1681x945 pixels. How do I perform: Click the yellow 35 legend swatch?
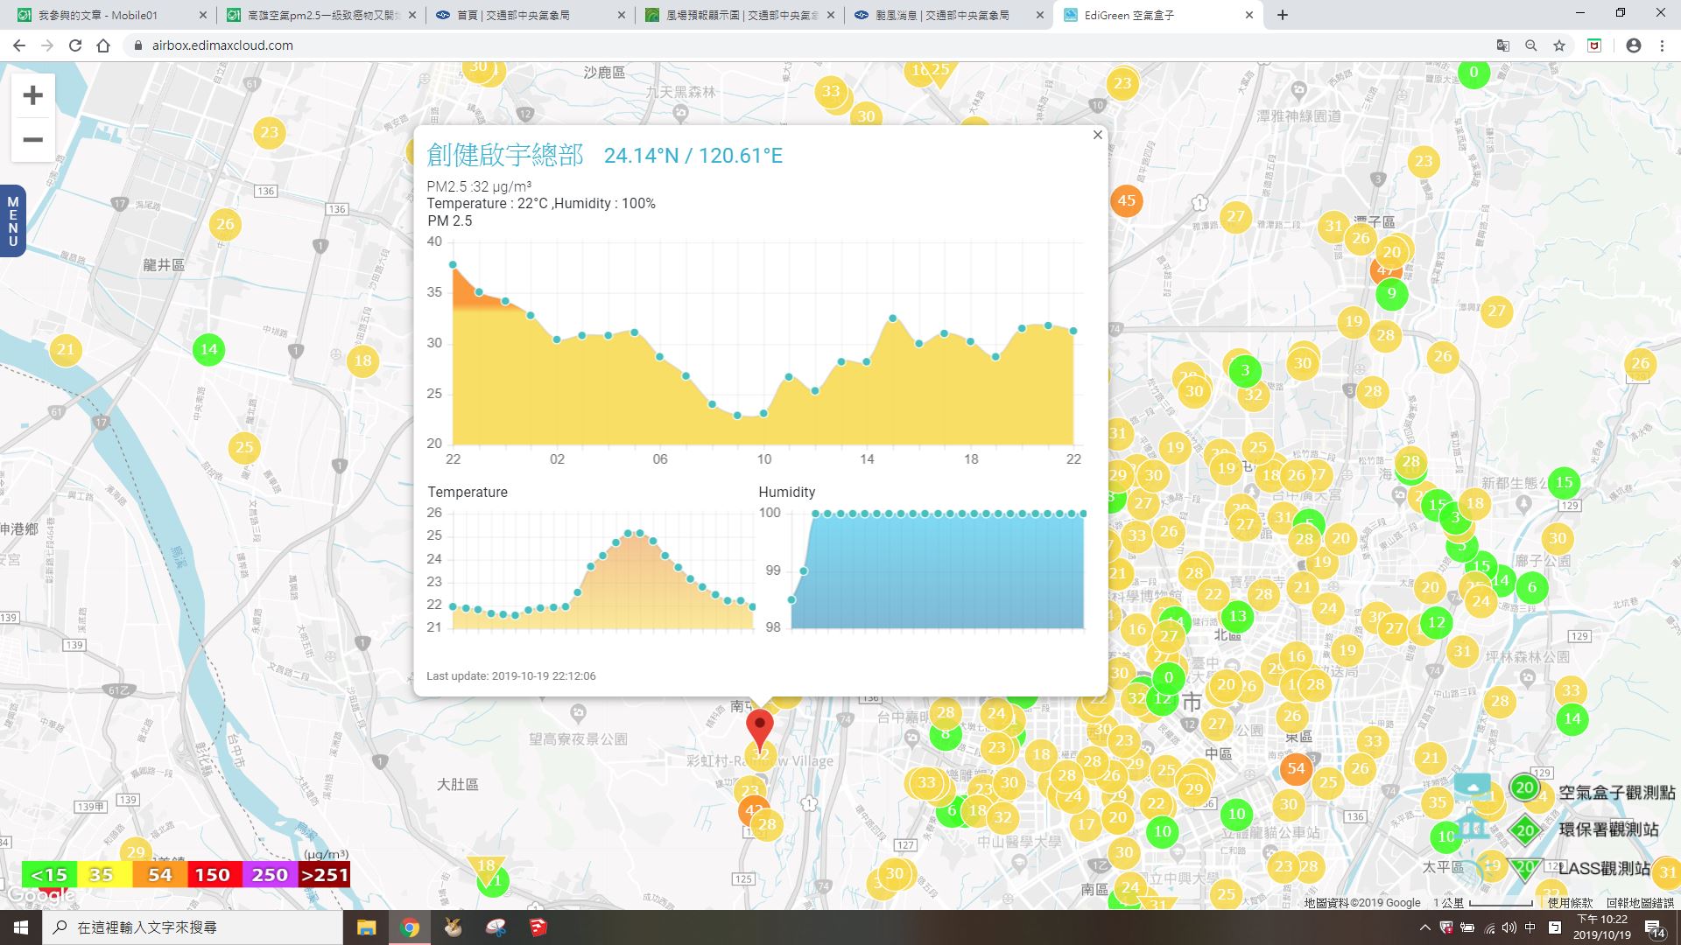[104, 874]
